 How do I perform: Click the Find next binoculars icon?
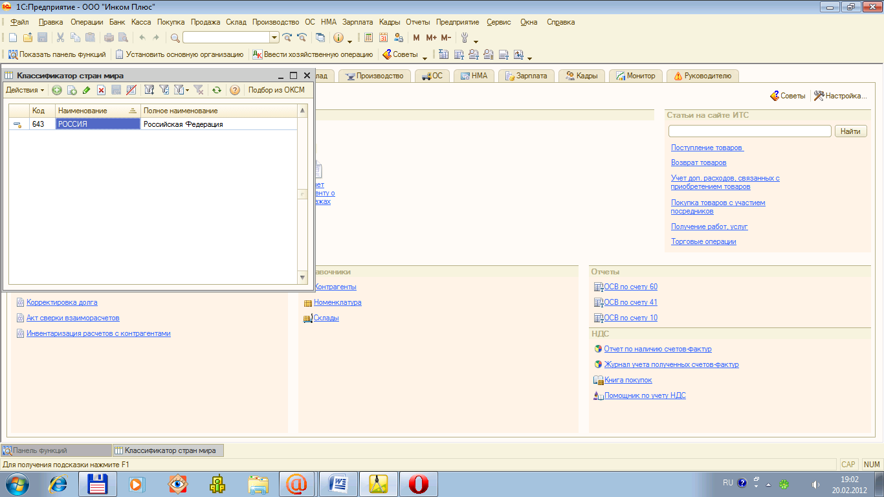coord(287,38)
